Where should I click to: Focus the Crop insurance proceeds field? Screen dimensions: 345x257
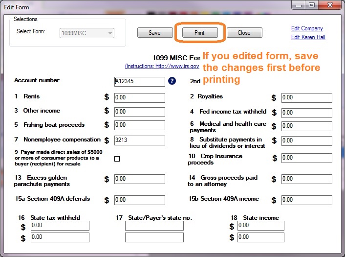pyautogui.click(x=306, y=158)
